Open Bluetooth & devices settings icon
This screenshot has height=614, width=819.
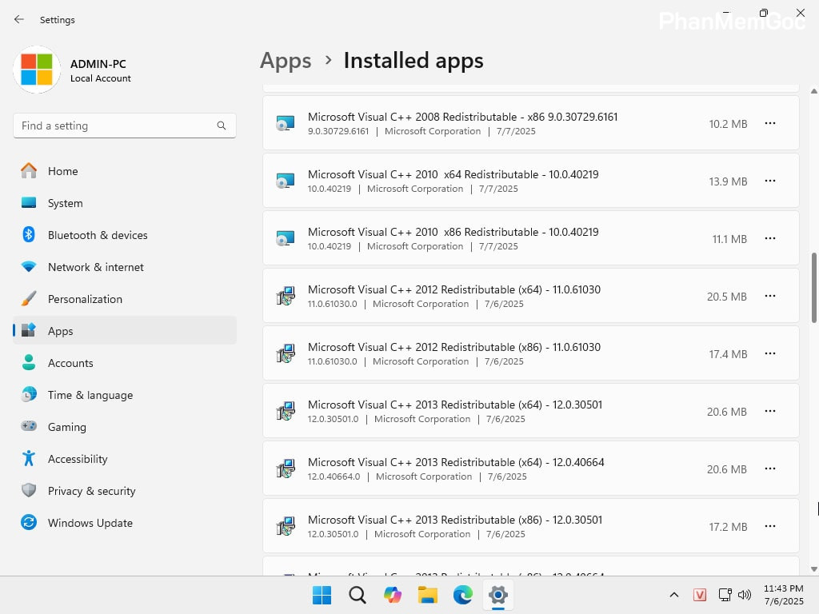pyautogui.click(x=32, y=235)
